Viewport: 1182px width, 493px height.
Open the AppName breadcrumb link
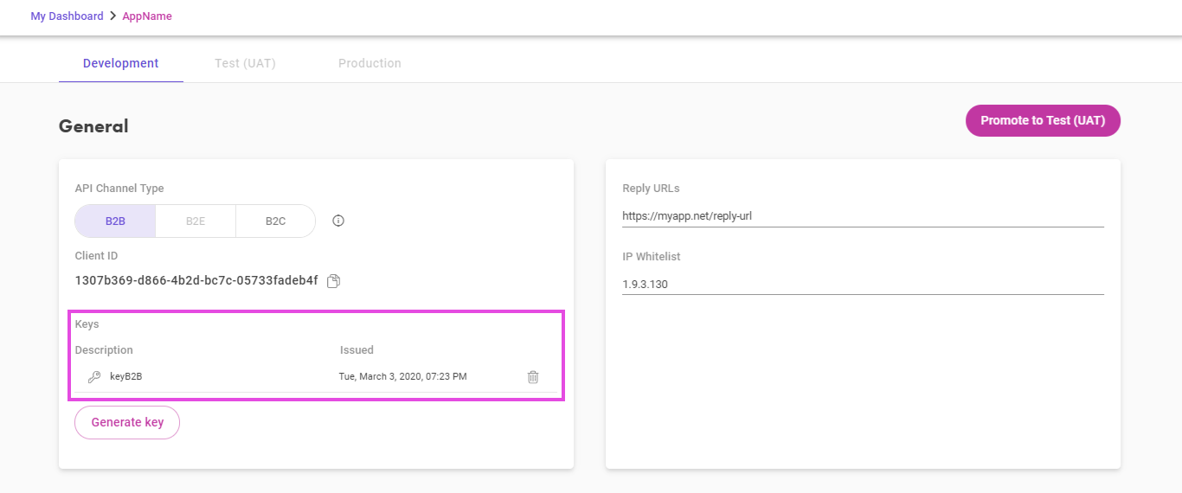(147, 16)
